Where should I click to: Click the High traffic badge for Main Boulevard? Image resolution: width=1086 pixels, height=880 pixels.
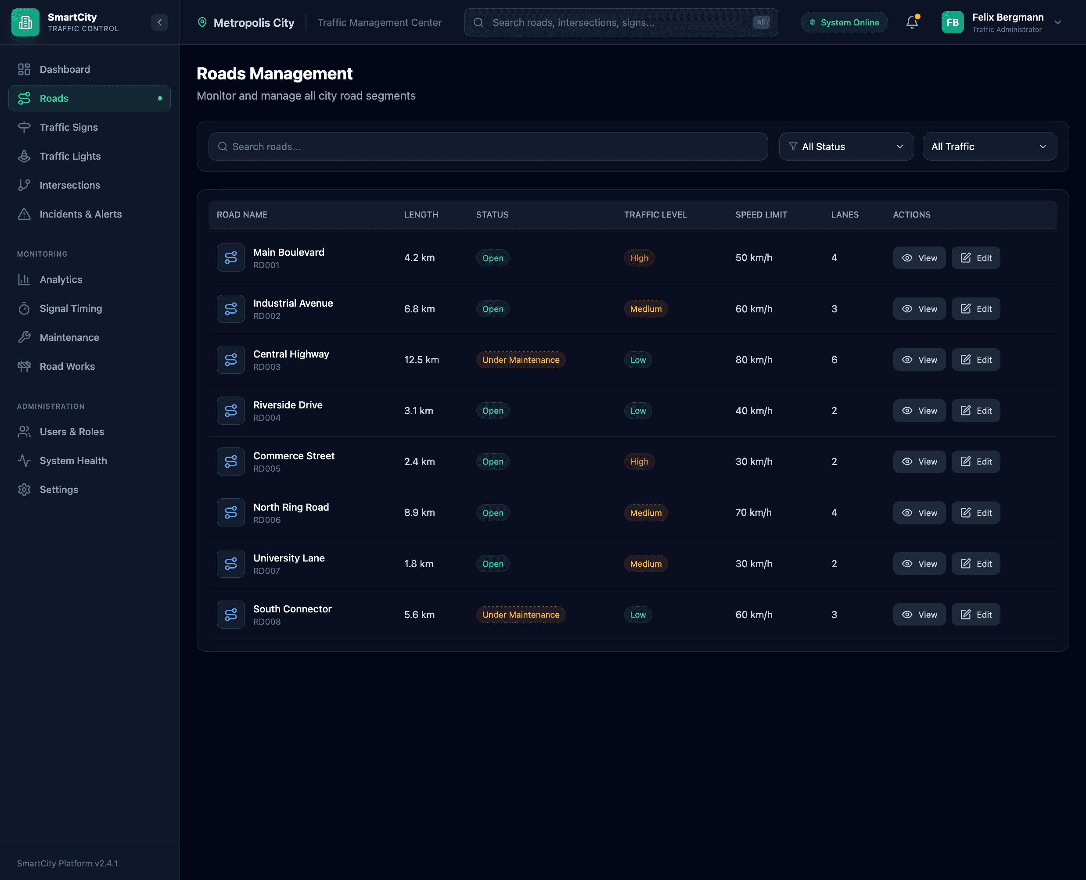pyautogui.click(x=639, y=258)
